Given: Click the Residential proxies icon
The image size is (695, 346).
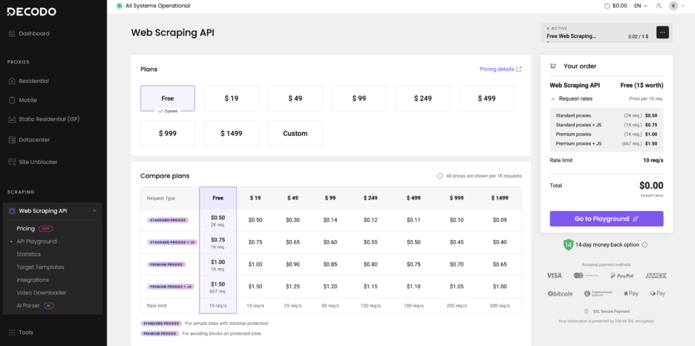Looking at the screenshot, I should pos(12,81).
